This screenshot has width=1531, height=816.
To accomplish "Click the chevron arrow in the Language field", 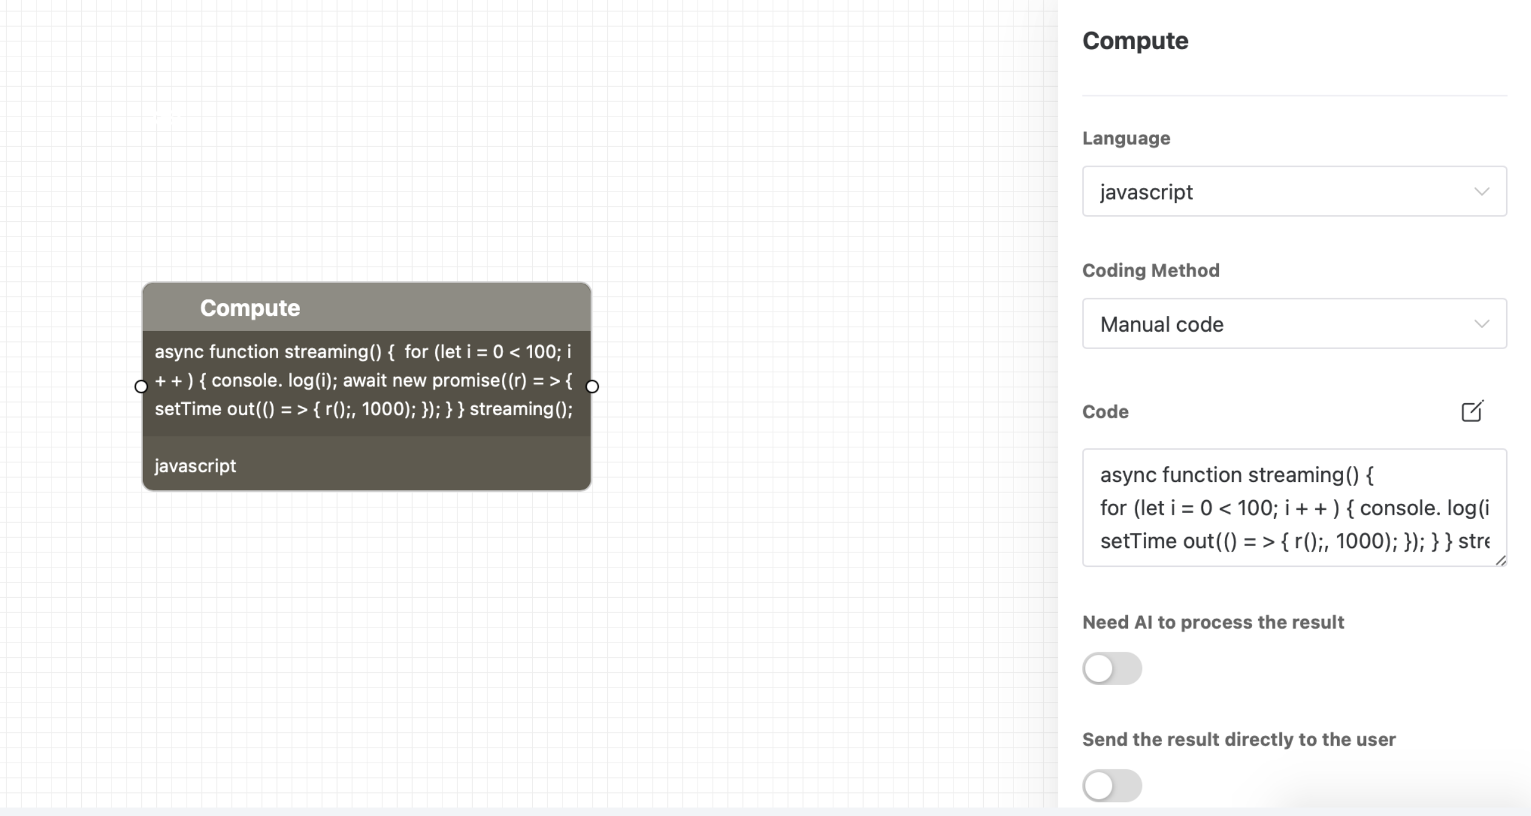I will tap(1481, 192).
